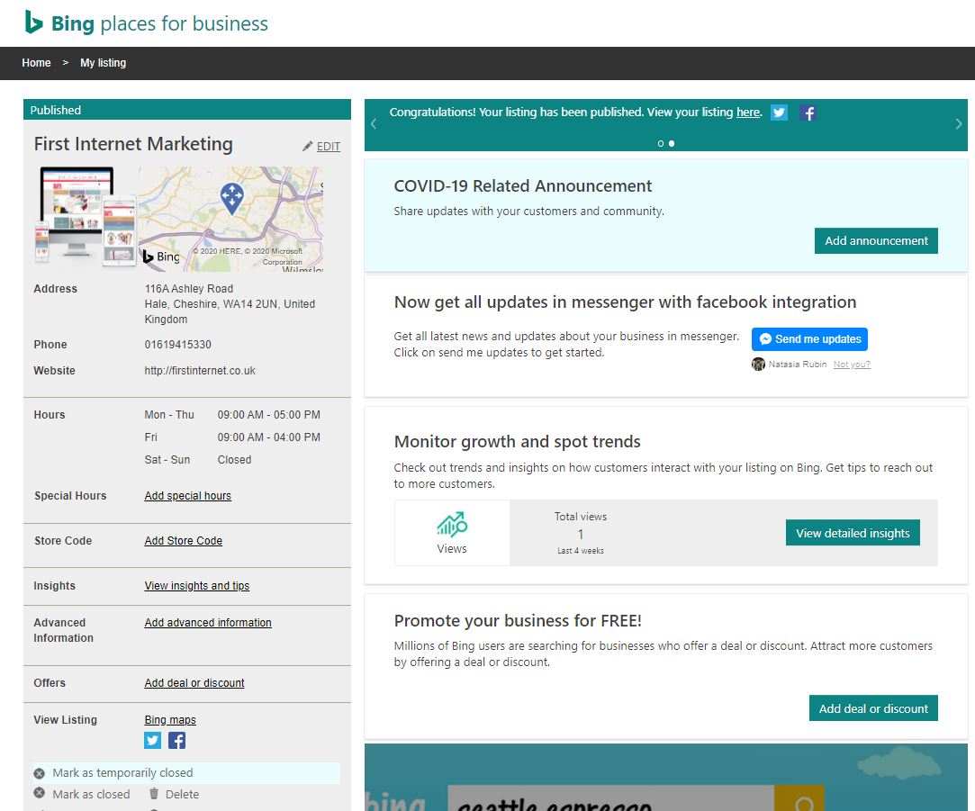Advance banner using right chevron
The width and height of the screenshot is (975, 811).
coord(958,123)
